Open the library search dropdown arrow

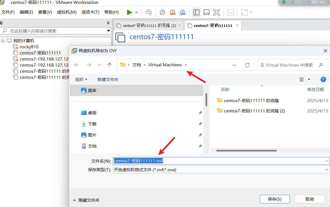click(x=108, y=31)
